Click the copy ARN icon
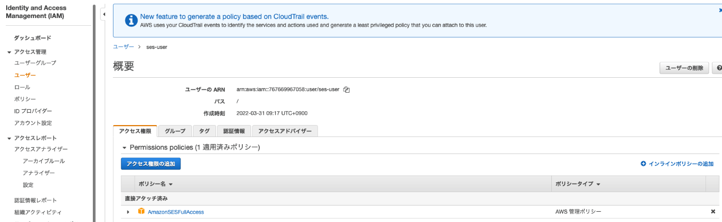 tap(347, 90)
